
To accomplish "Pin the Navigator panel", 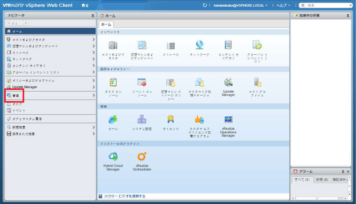I will point(93,16).
